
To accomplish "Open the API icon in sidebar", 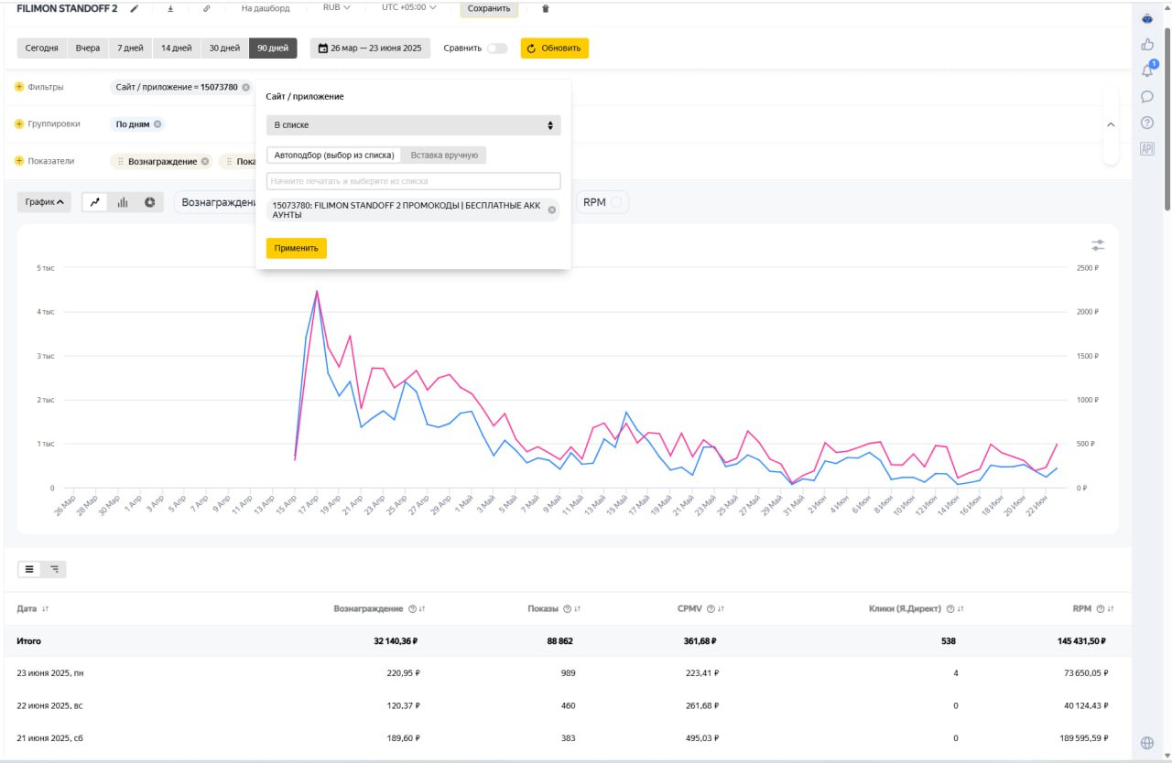I will pyautogui.click(x=1146, y=149).
